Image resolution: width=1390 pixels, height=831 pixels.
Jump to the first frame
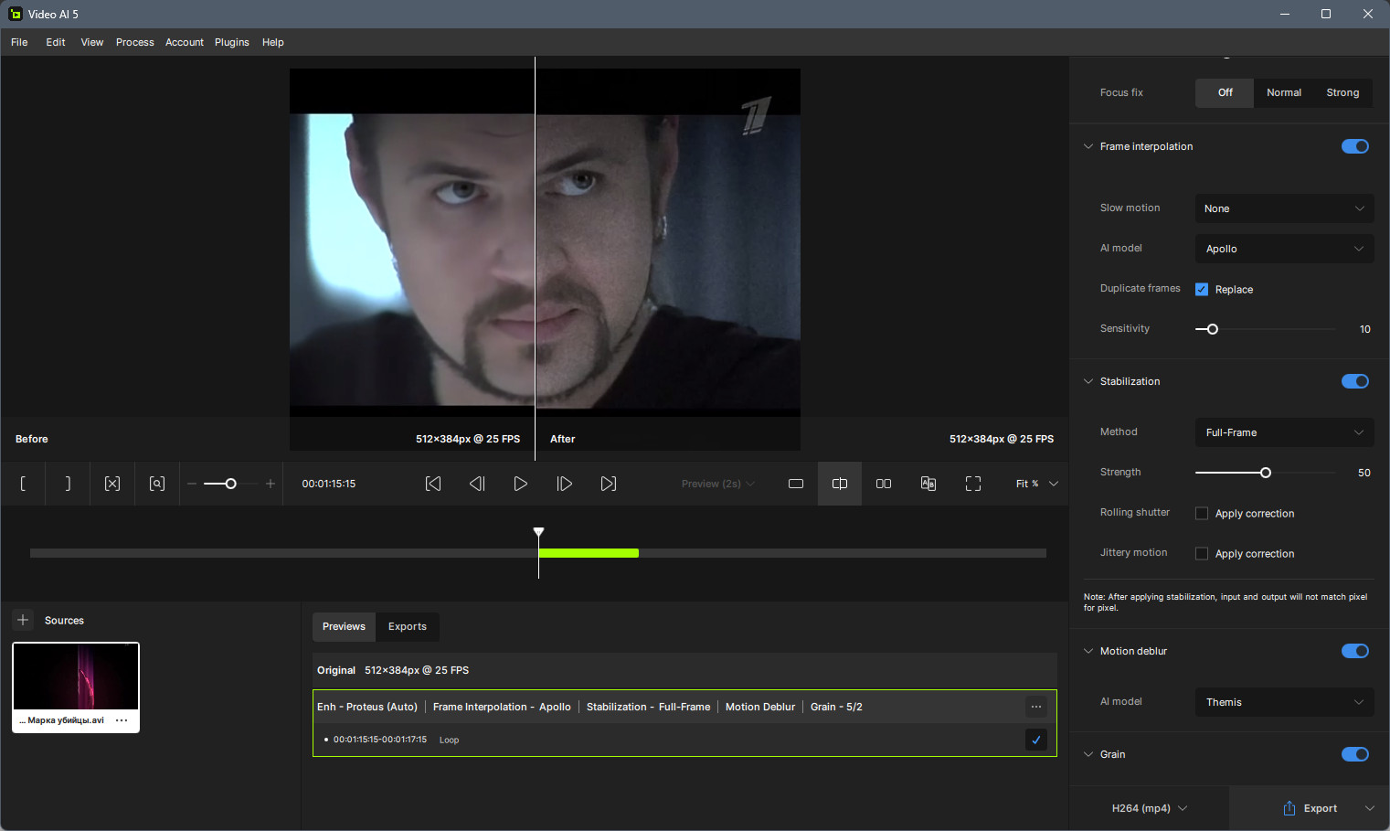(433, 484)
